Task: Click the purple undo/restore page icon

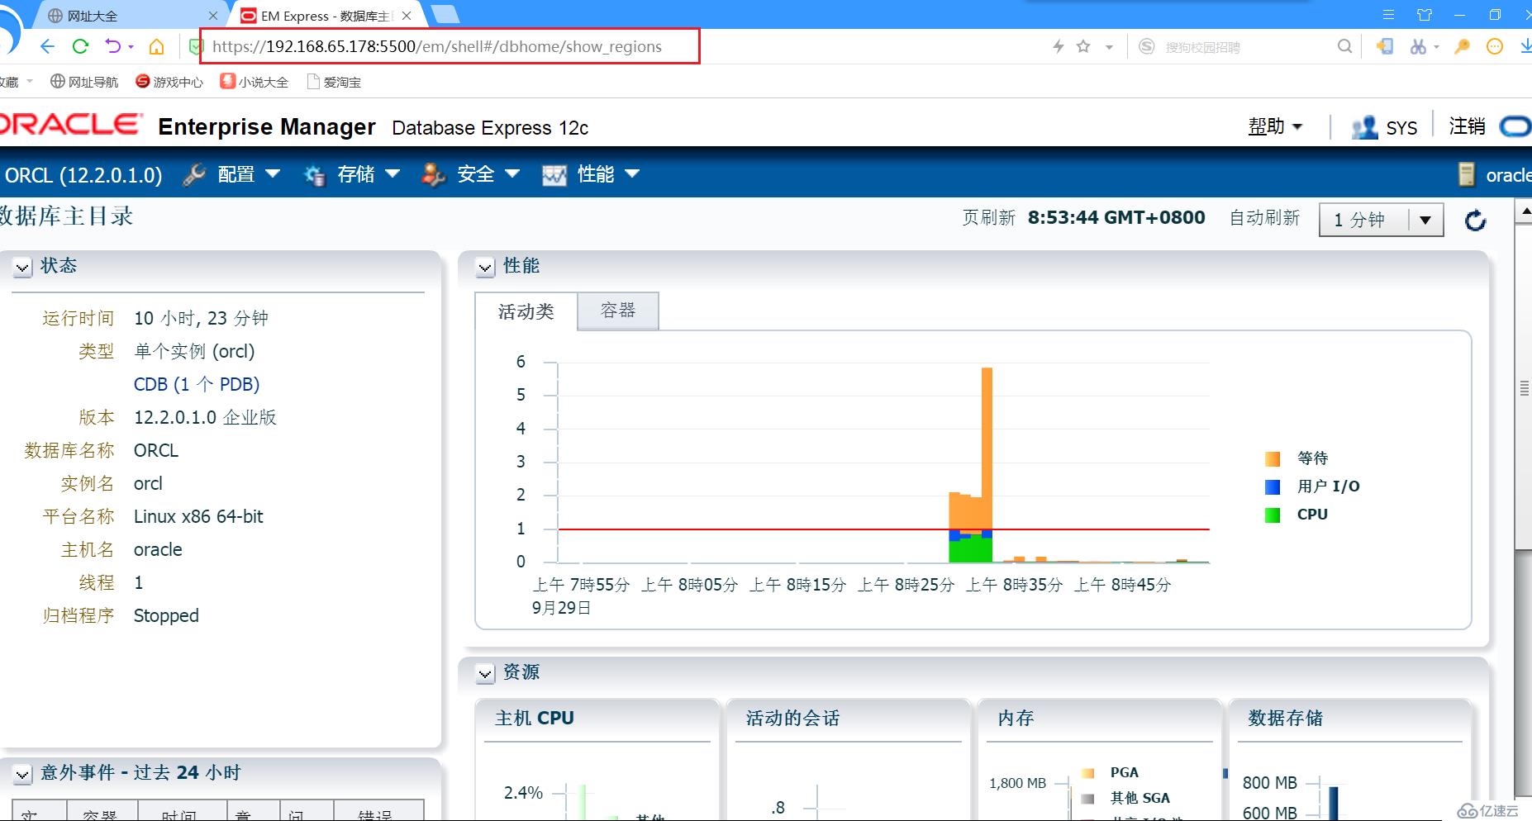Action: (x=113, y=46)
